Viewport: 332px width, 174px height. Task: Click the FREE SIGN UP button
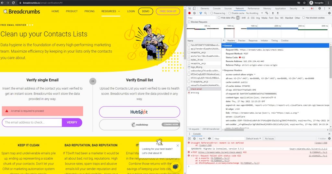[168, 11]
